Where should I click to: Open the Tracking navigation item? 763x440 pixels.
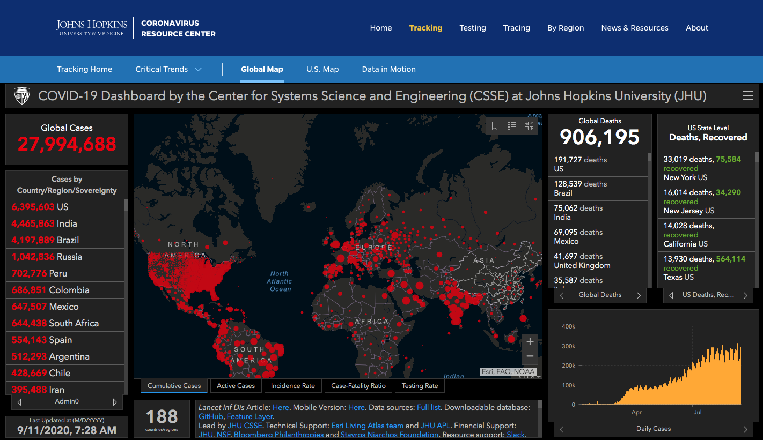click(x=425, y=28)
